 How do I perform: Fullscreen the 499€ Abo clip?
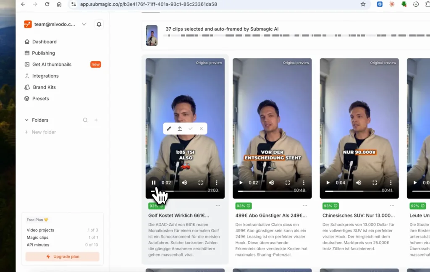(287, 183)
